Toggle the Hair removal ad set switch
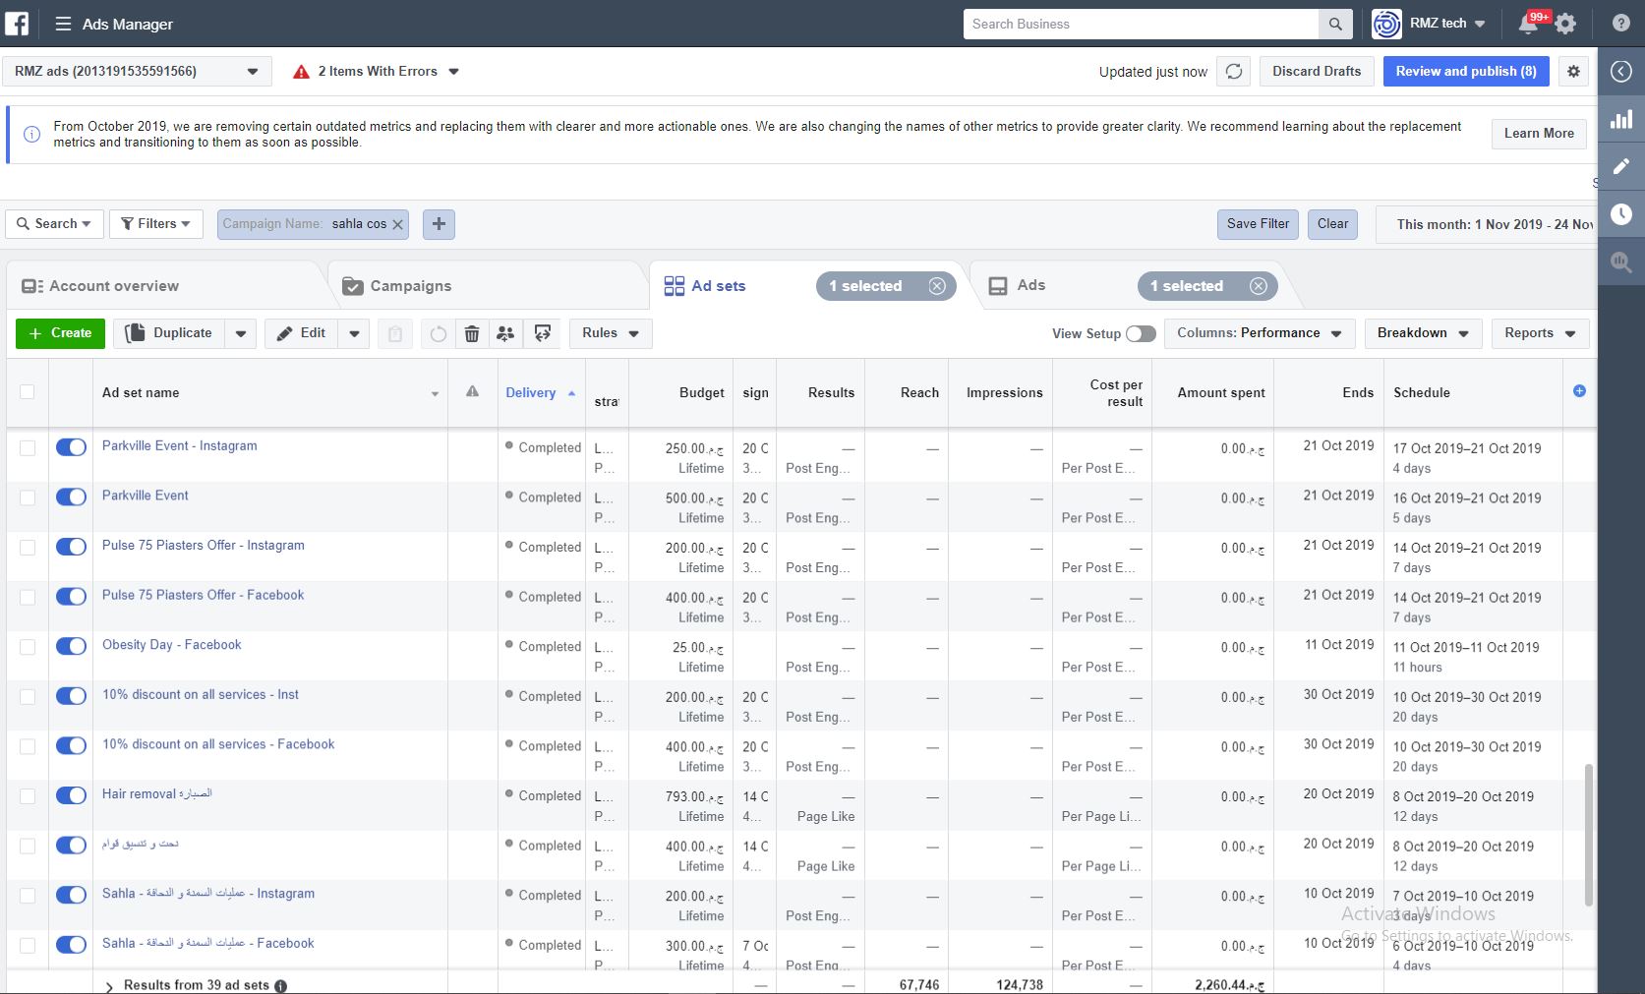Viewport: 1645px width, 994px height. pyautogui.click(x=71, y=795)
